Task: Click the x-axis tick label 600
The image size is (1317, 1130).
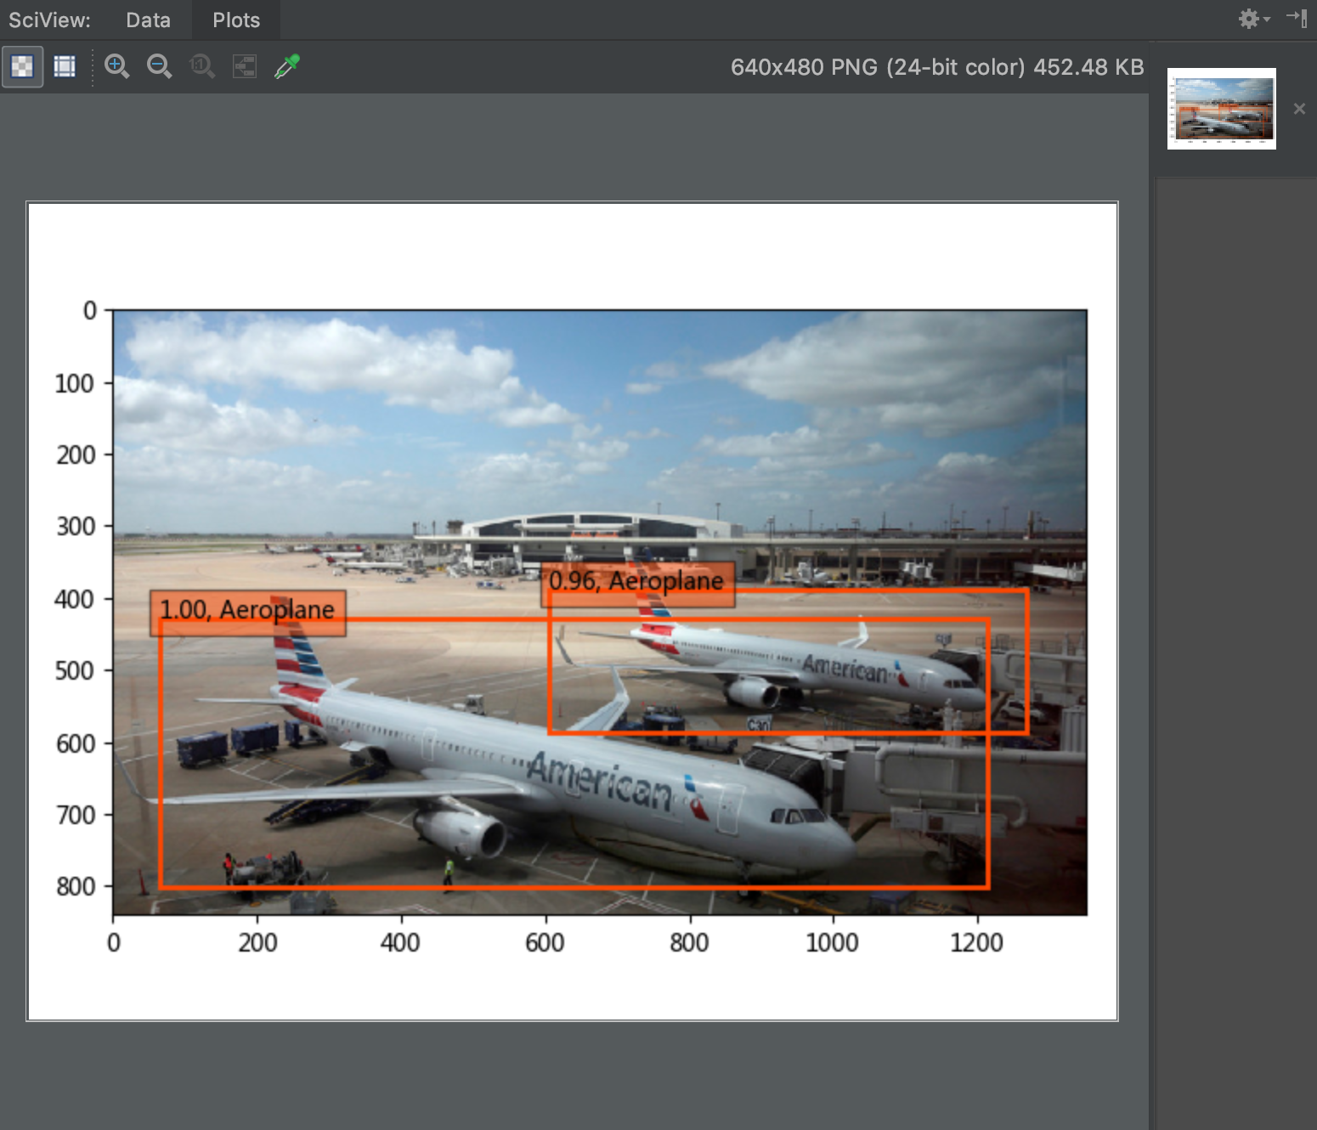Action: [x=545, y=942]
